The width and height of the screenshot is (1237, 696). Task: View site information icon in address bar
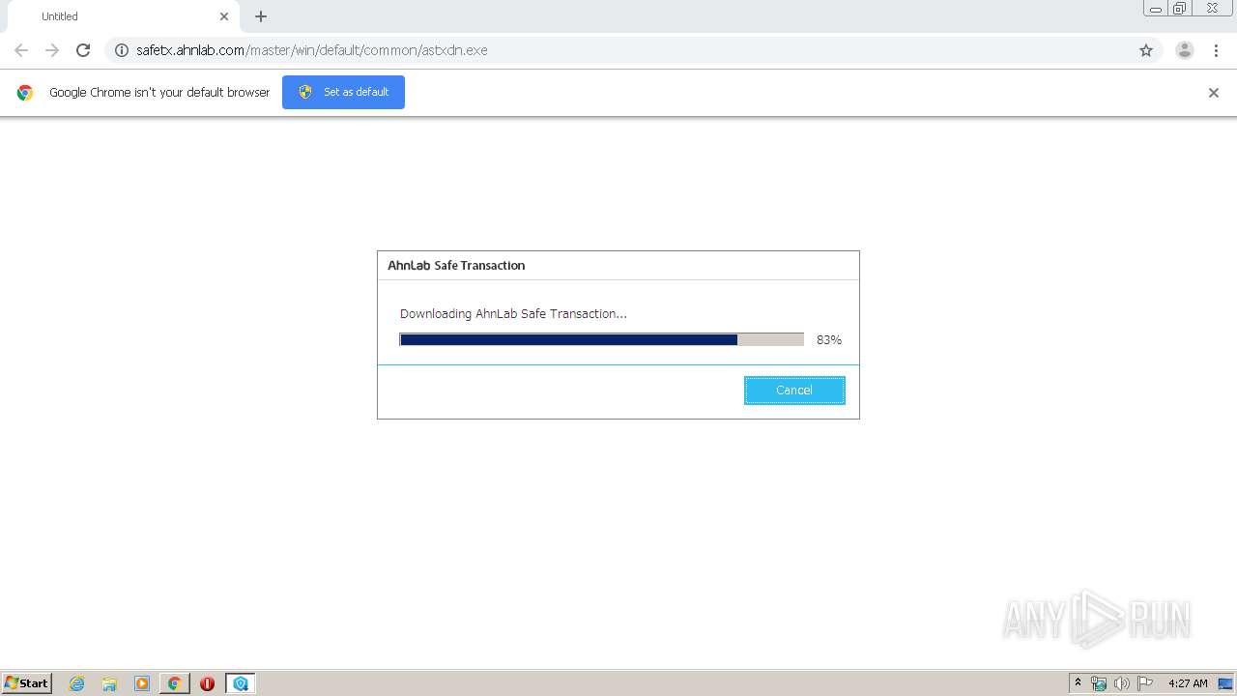(x=122, y=50)
